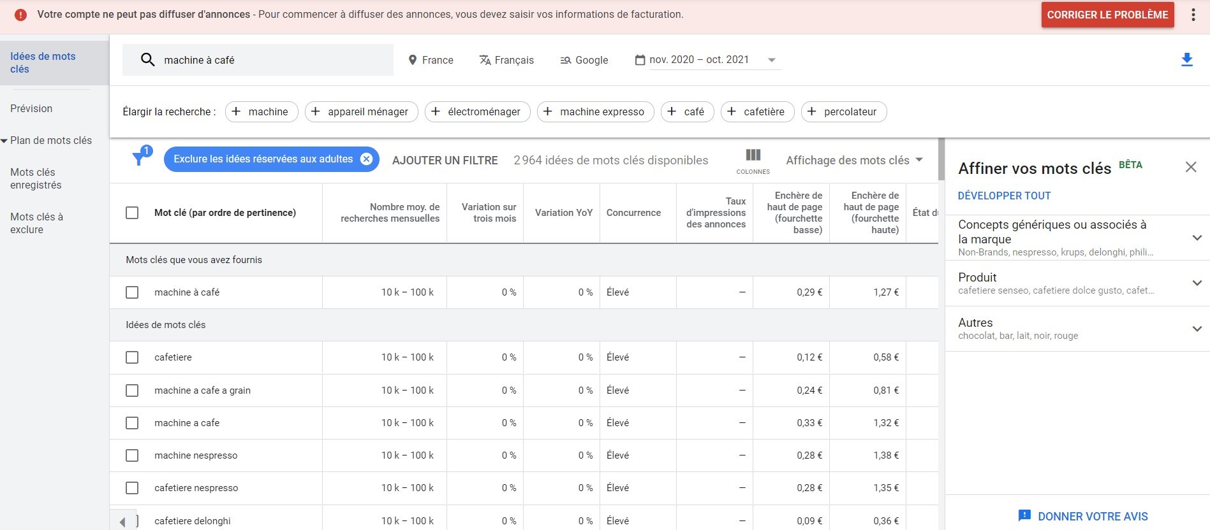Remove the adult ideas exclusion filter chip
The width and height of the screenshot is (1210, 530).
point(366,159)
